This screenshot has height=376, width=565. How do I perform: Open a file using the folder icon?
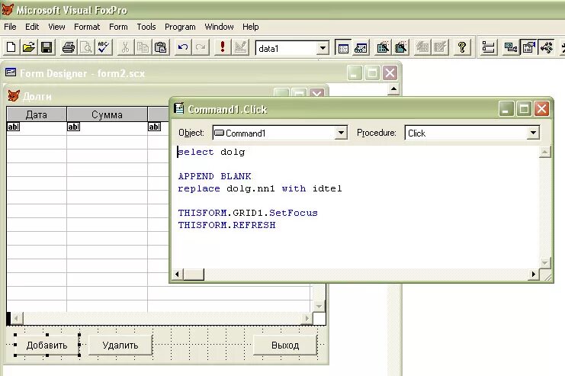tap(29, 47)
